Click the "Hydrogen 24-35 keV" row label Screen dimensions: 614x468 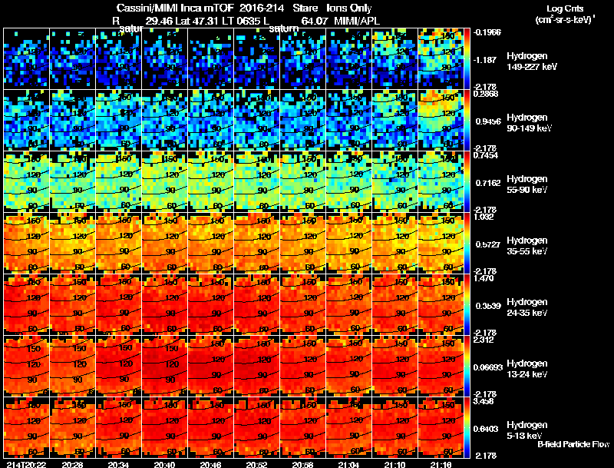pos(527,307)
